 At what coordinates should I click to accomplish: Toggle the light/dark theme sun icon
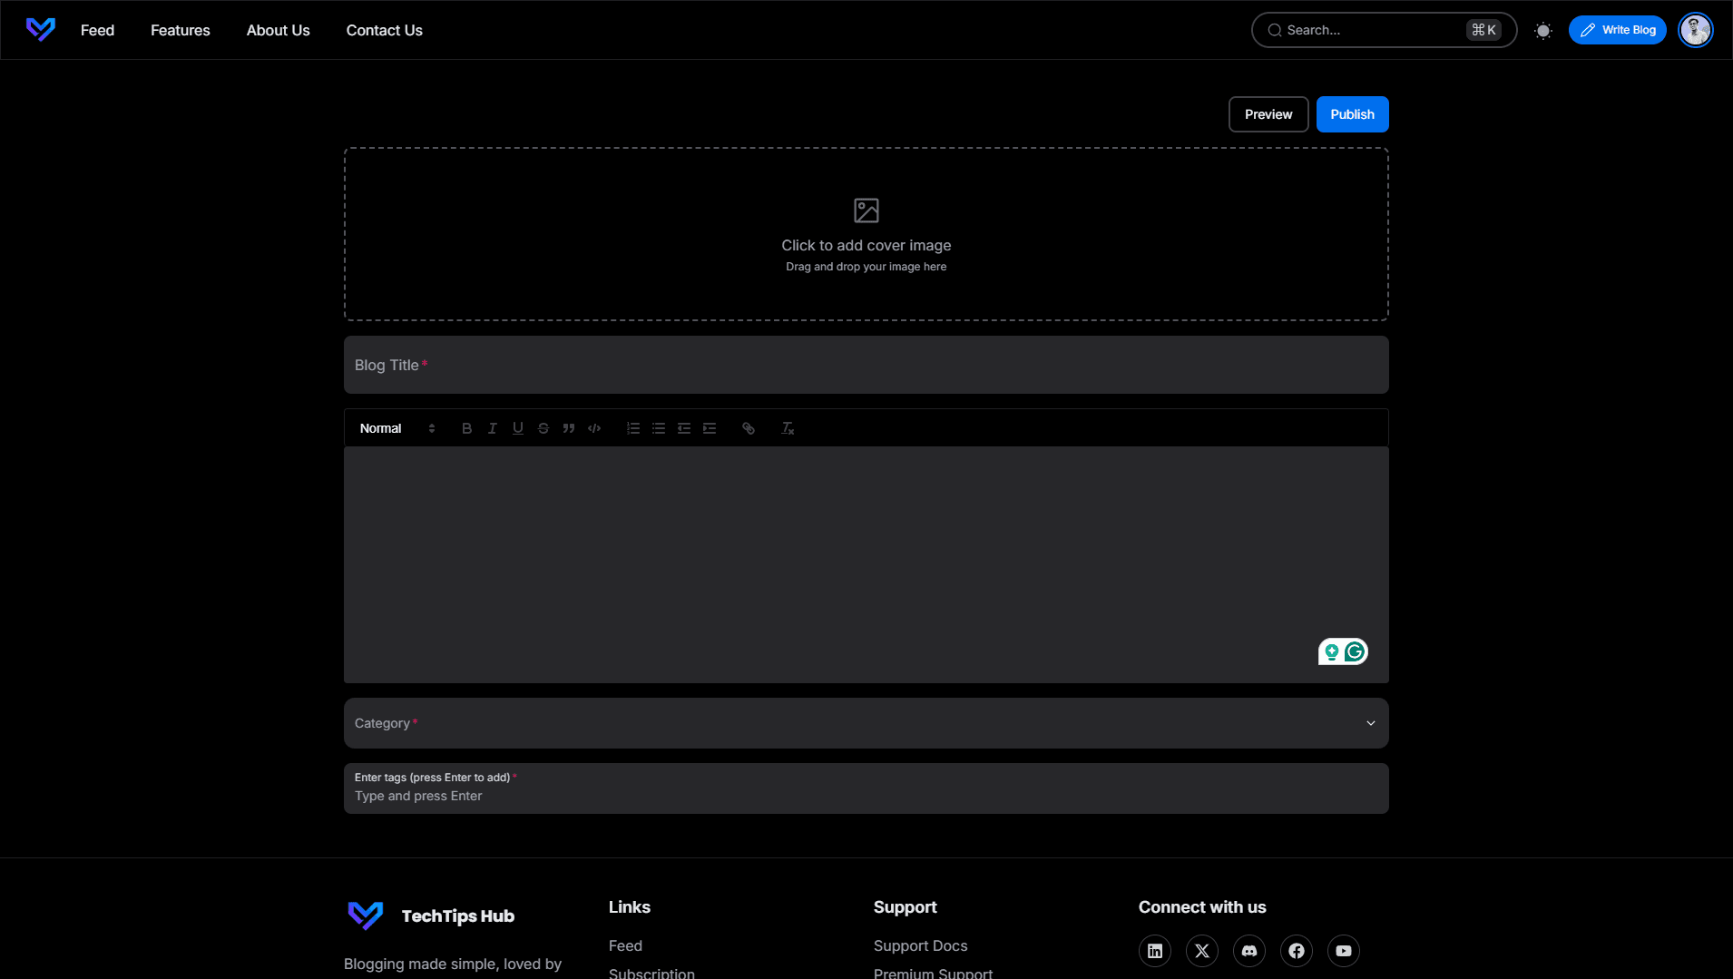(x=1542, y=31)
